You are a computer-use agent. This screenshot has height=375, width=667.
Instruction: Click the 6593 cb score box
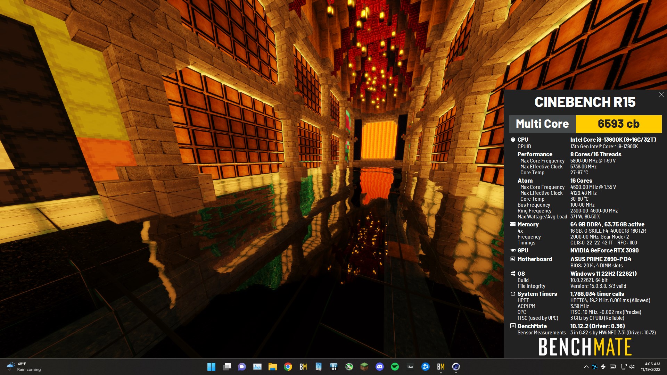point(619,124)
